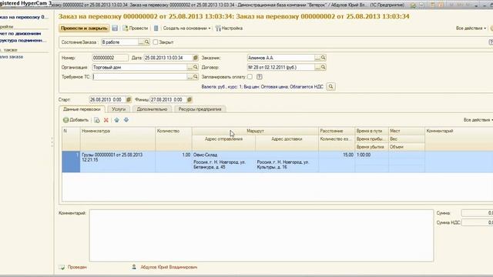The image size is (493, 277).
Task: Open Заказ на перевозку link in left panel
Action: point(24,17)
